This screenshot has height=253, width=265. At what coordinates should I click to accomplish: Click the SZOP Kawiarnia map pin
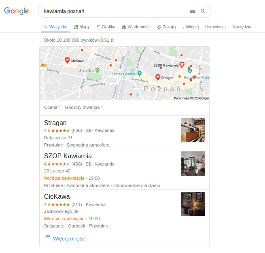coord(182,65)
